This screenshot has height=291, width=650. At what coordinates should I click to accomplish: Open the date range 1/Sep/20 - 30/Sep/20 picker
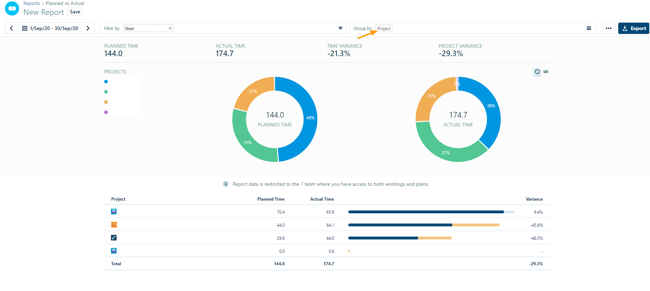pos(50,28)
